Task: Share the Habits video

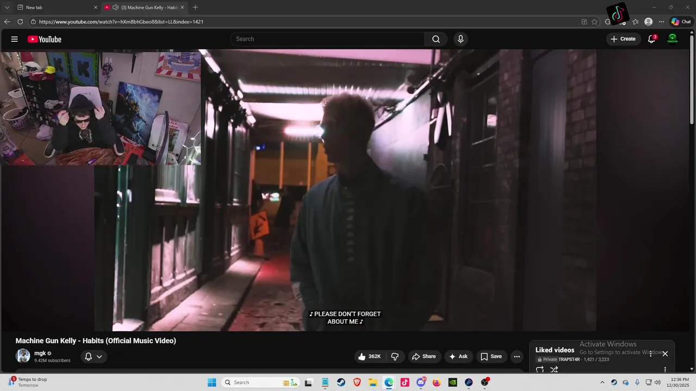Action: click(x=424, y=357)
